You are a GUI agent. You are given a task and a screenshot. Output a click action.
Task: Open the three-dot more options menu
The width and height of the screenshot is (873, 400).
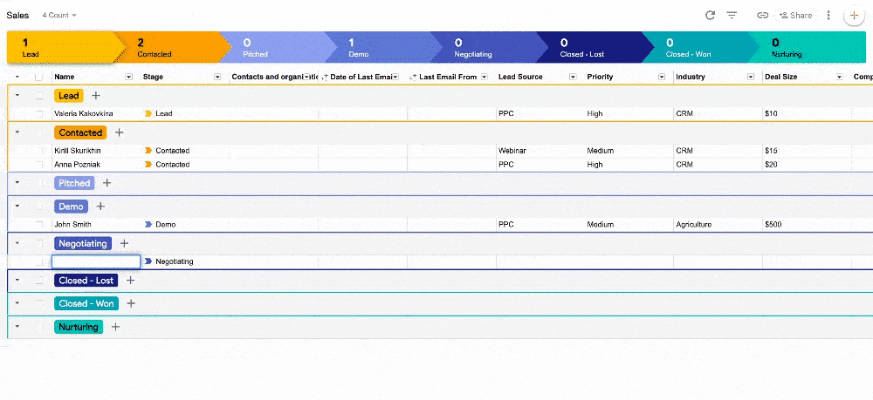coord(828,16)
